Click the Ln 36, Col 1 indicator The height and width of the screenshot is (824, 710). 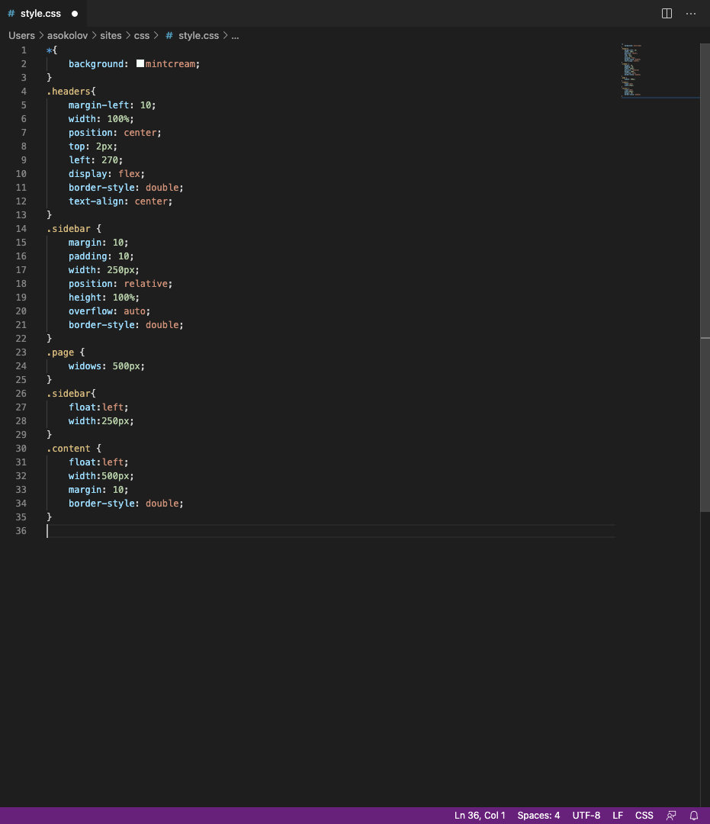(x=480, y=816)
